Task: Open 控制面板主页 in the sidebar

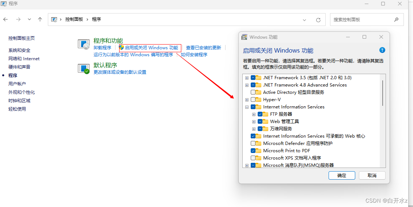Action: [x=22, y=38]
